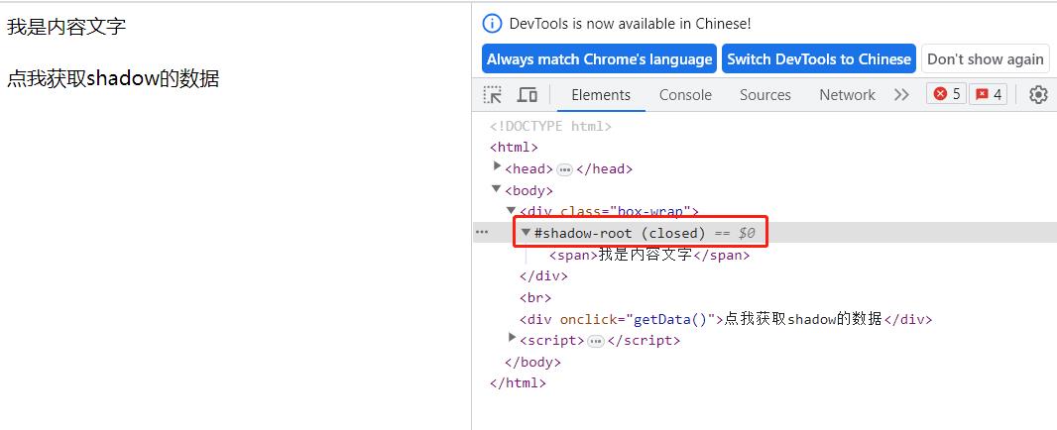Click the page text 点我获取shadow的数据
This screenshot has width=1057, height=430.
tap(113, 79)
